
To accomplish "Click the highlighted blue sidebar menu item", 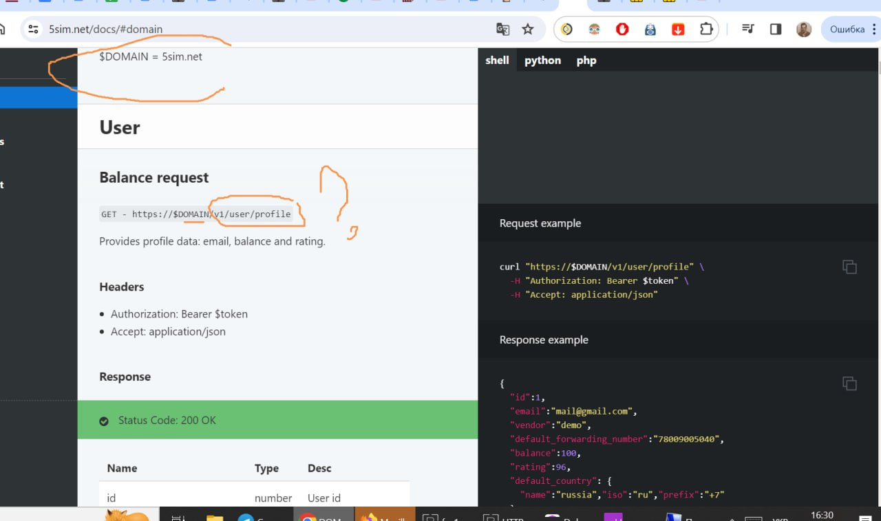I will (x=39, y=97).
